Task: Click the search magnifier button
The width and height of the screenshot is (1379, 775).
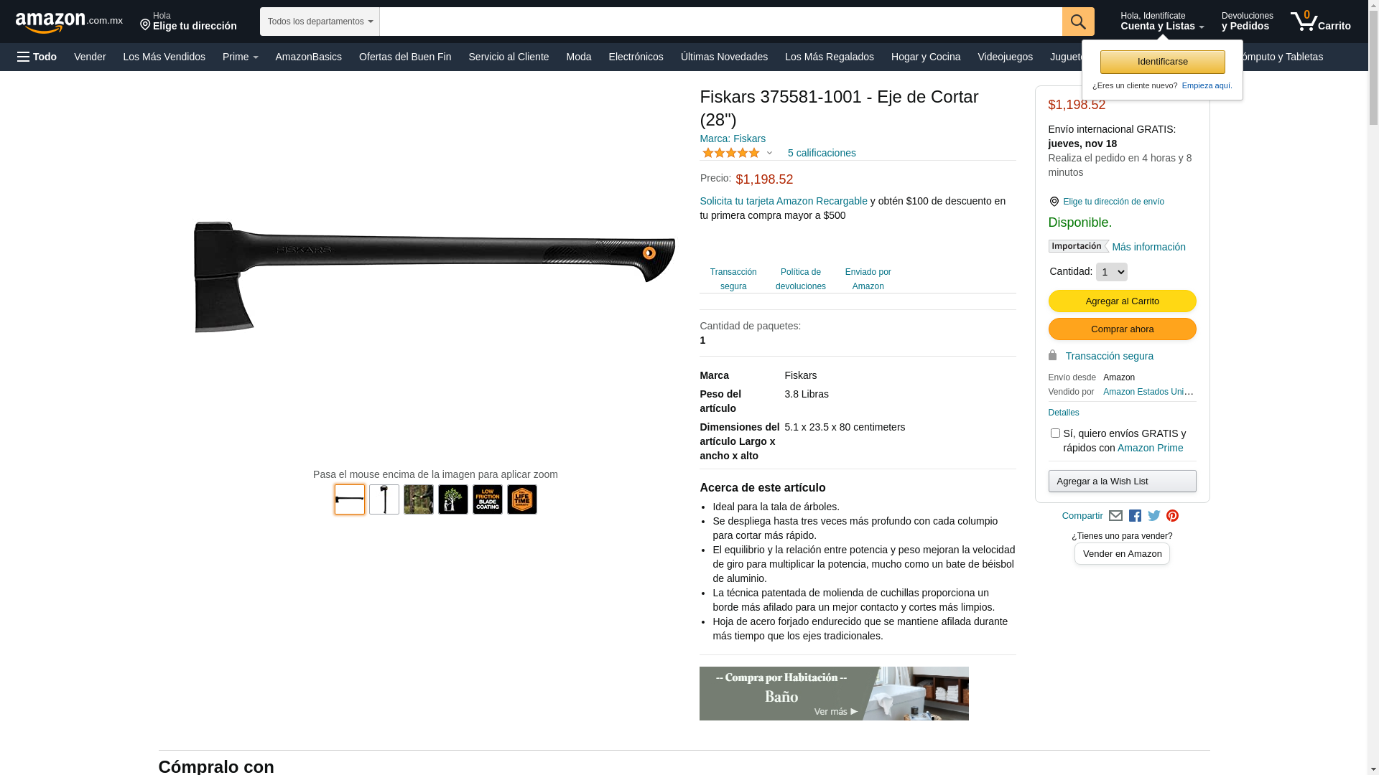Action: (1077, 22)
